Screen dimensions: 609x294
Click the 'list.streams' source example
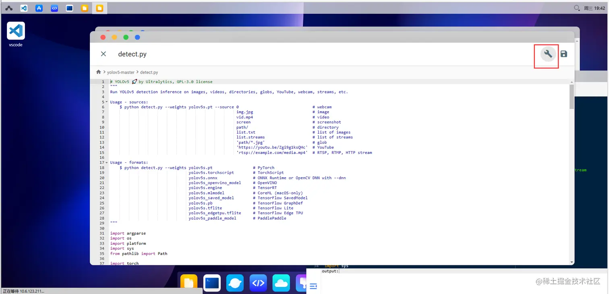251,137
